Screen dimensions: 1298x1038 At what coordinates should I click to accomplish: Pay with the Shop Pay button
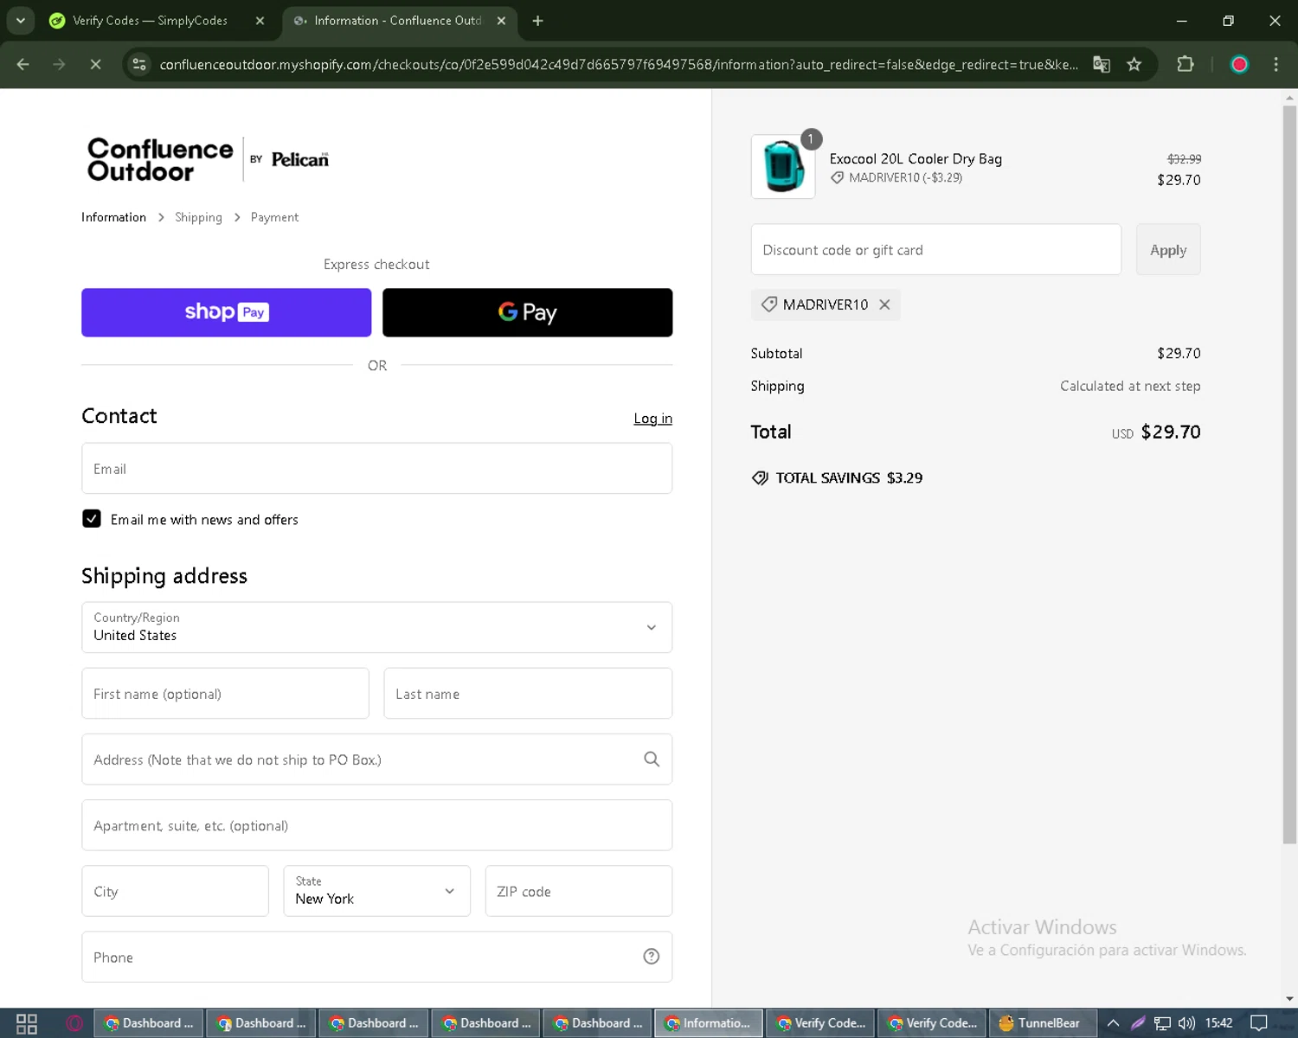coord(226,312)
